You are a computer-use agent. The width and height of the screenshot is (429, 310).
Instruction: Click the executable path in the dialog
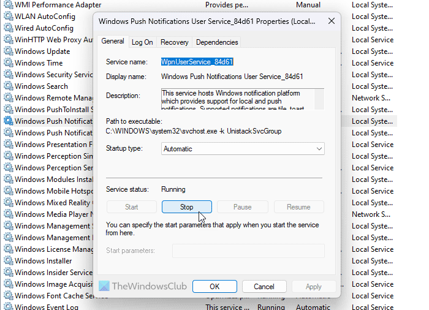point(194,131)
